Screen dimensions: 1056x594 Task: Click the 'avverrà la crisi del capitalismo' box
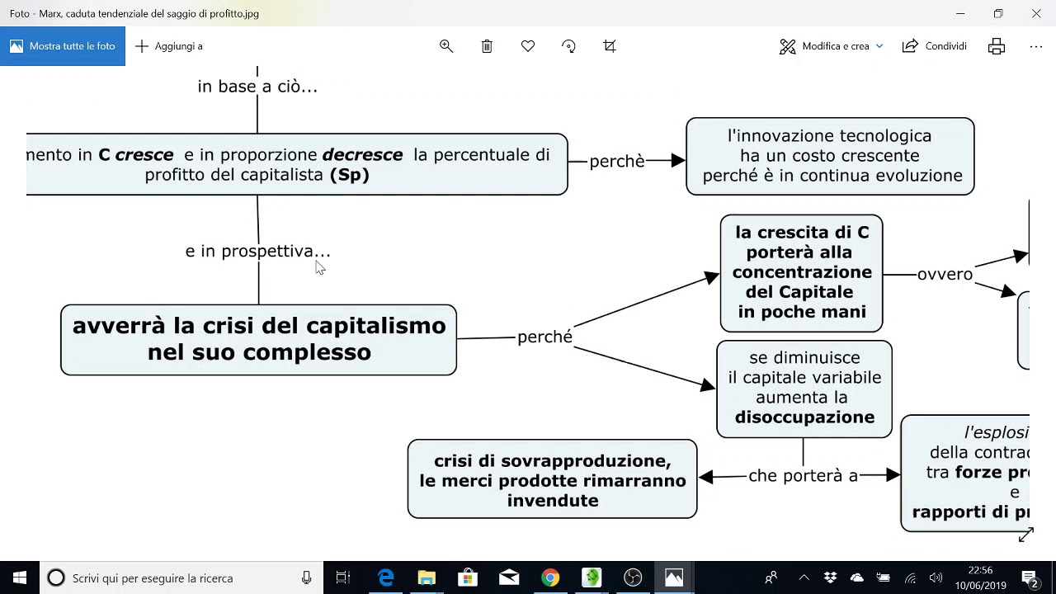point(258,340)
